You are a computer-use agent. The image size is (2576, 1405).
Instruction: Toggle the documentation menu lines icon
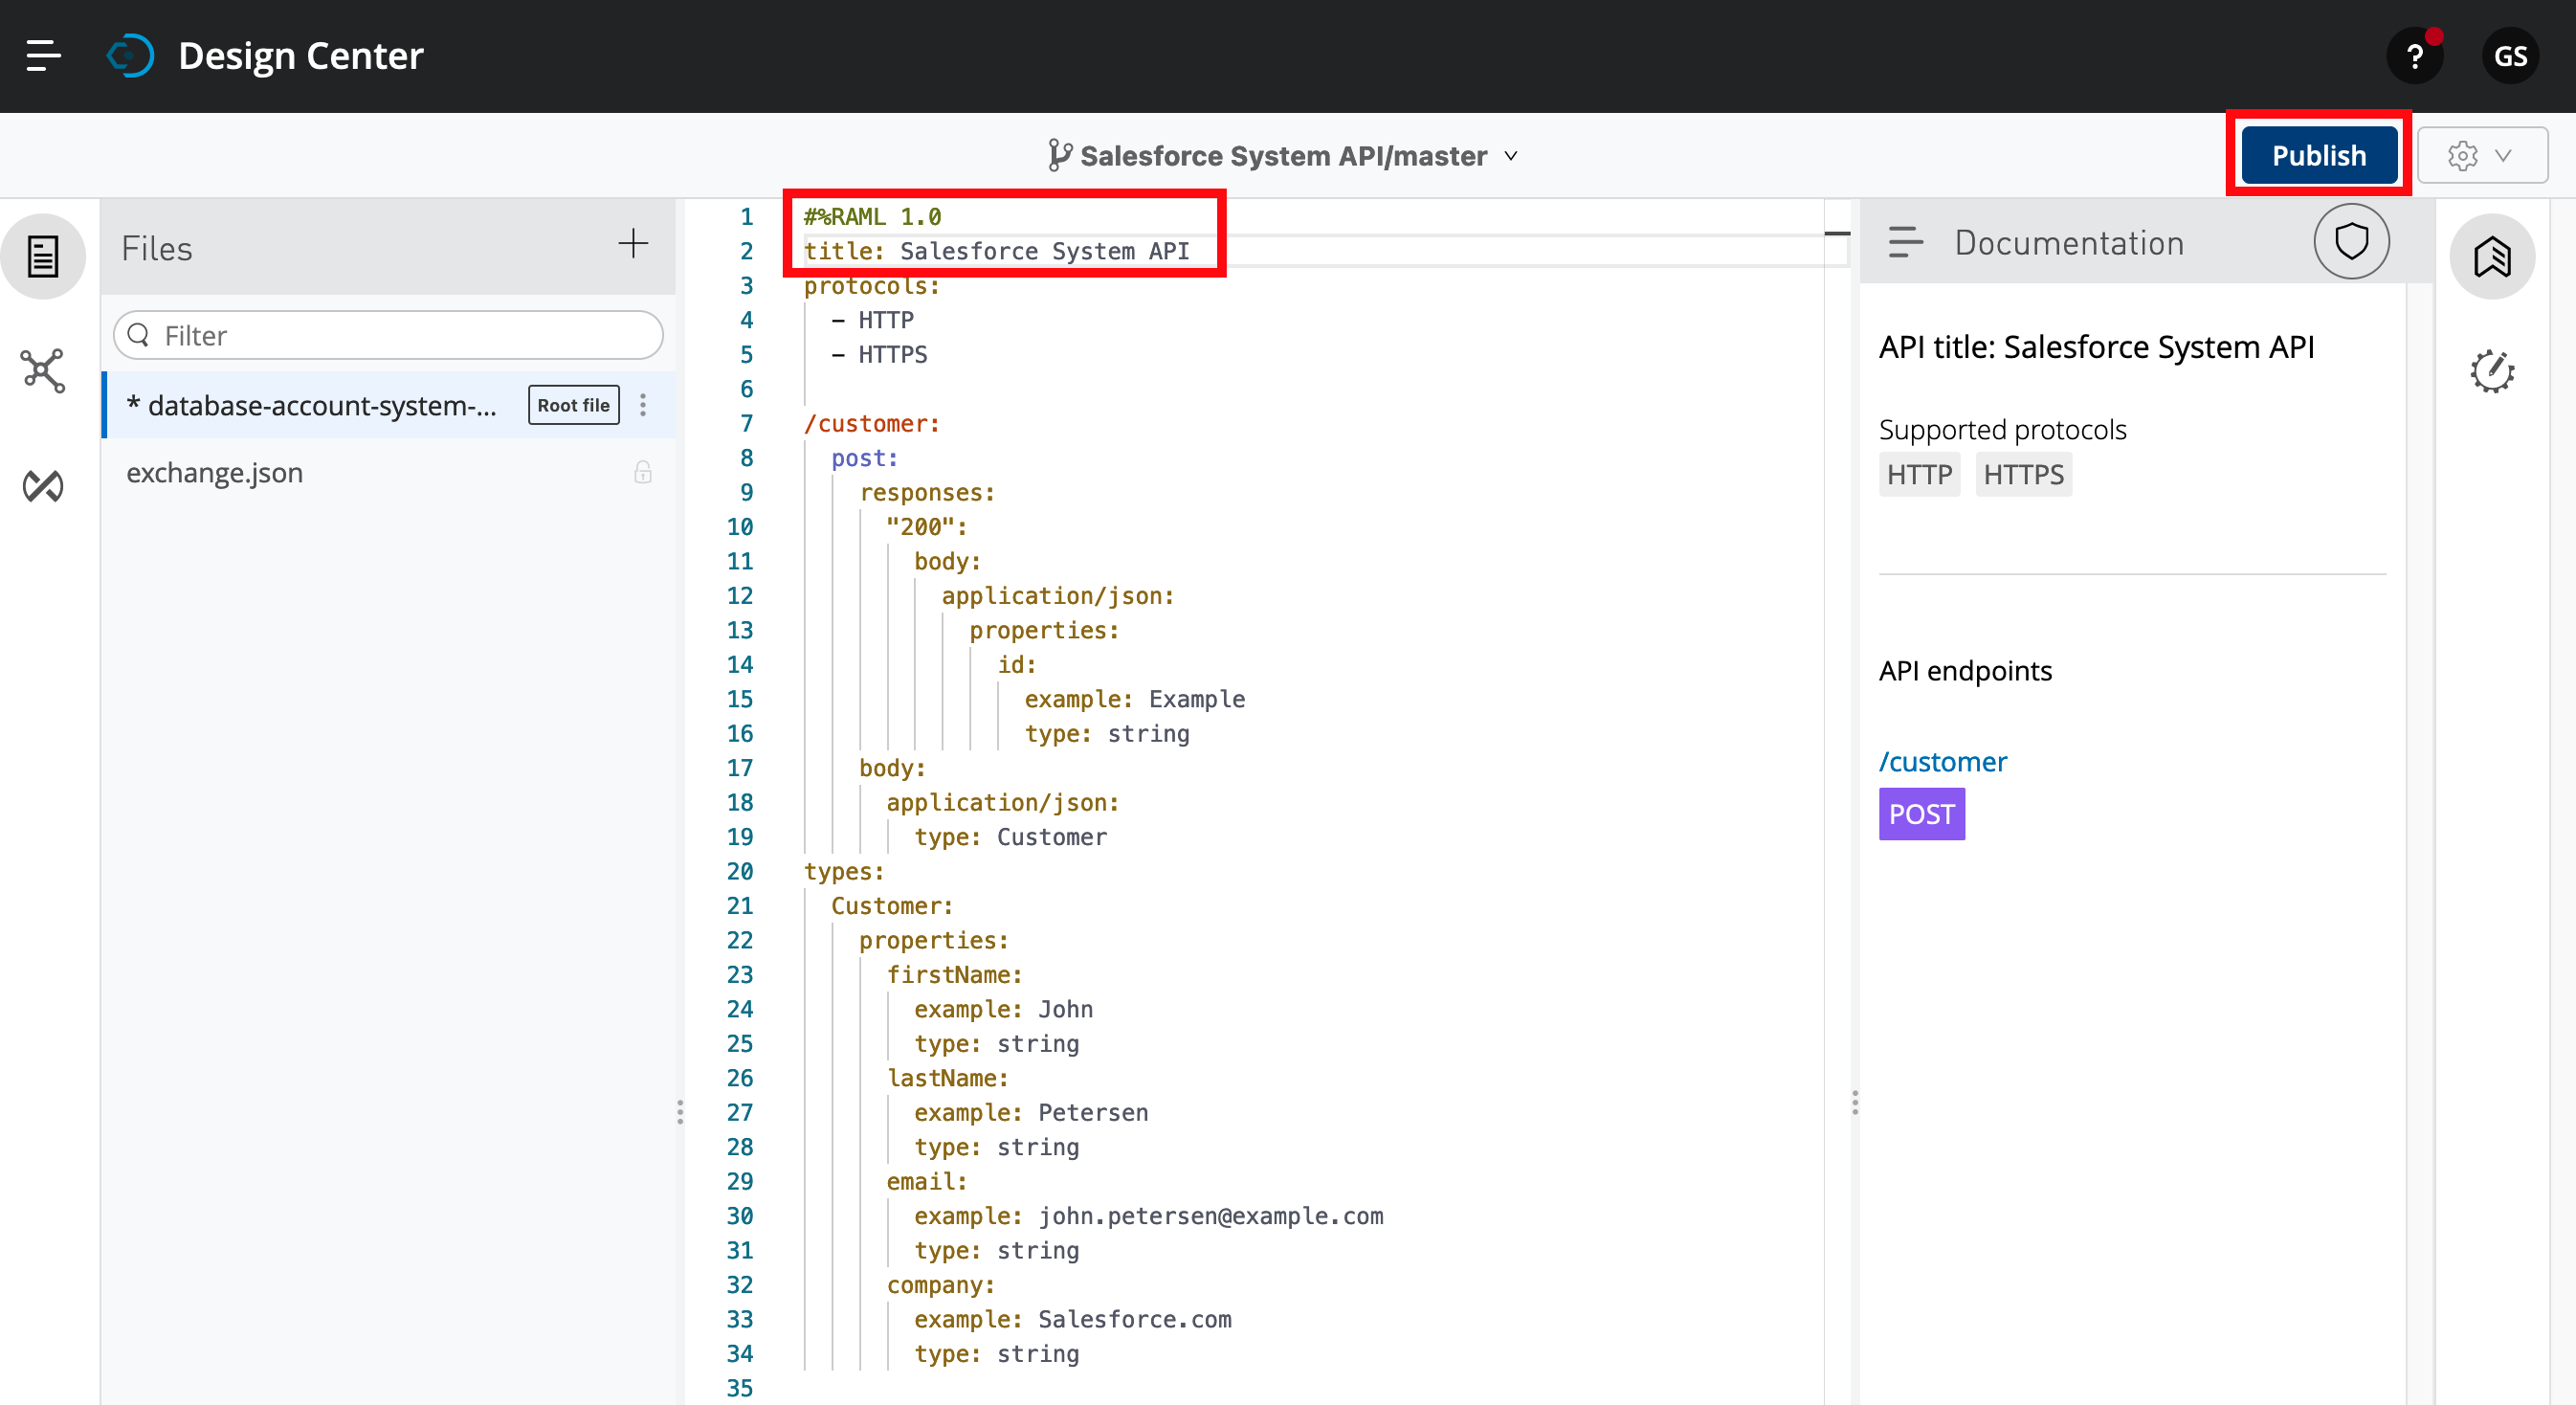1905,243
